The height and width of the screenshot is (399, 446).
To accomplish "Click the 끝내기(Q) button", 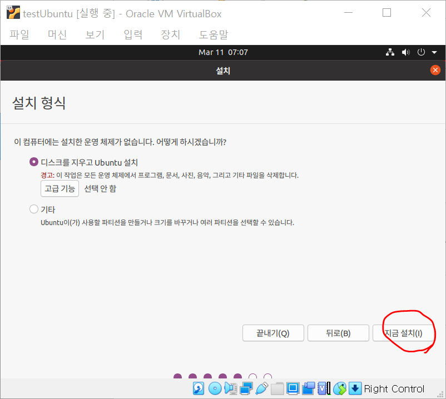I will pos(273,333).
